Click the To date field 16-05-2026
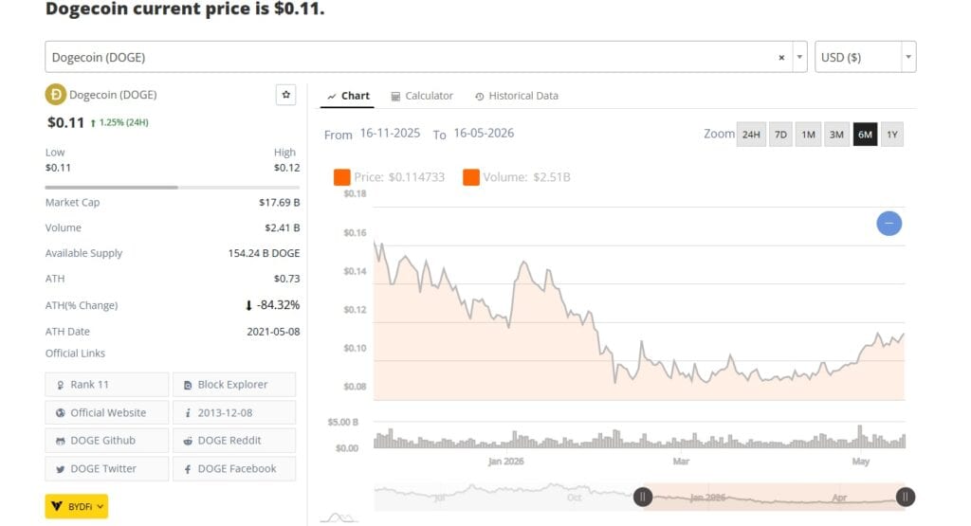Screen dimensions: 971x526 [x=484, y=133]
